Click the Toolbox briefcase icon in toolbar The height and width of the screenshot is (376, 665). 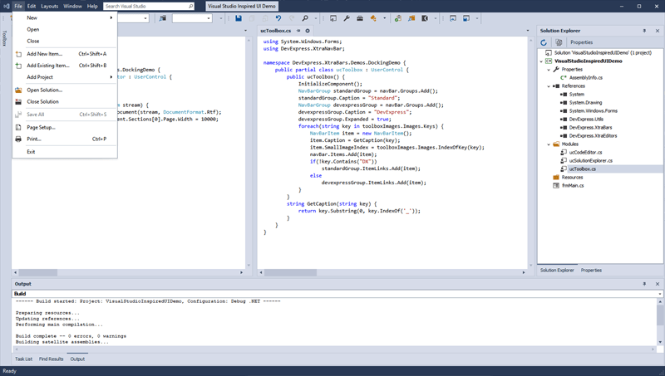point(360,18)
